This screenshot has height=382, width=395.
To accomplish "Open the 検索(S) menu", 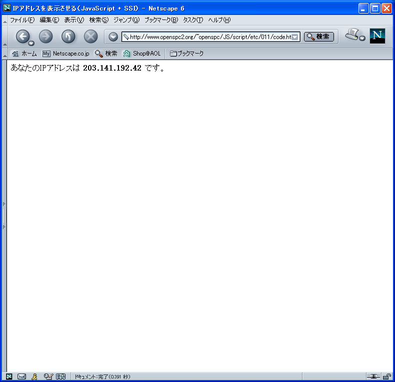I will pos(99,20).
